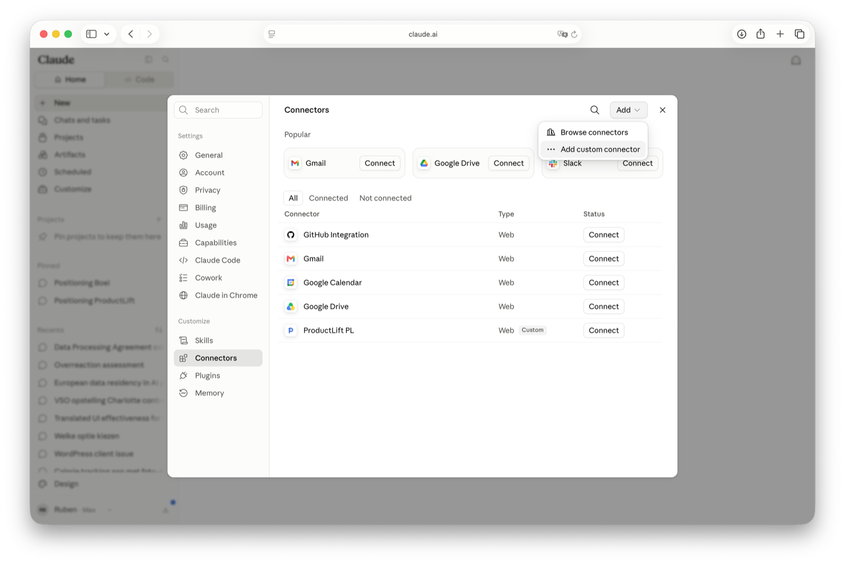The height and width of the screenshot is (564, 845).
Task: Open Cowork settings
Action: pyautogui.click(x=218, y=278)
